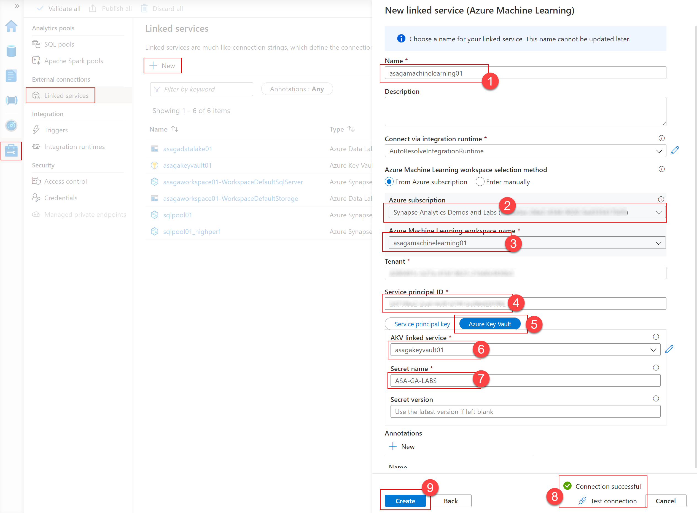
Task: Sort the list by Type column
Action: [342, 129]
